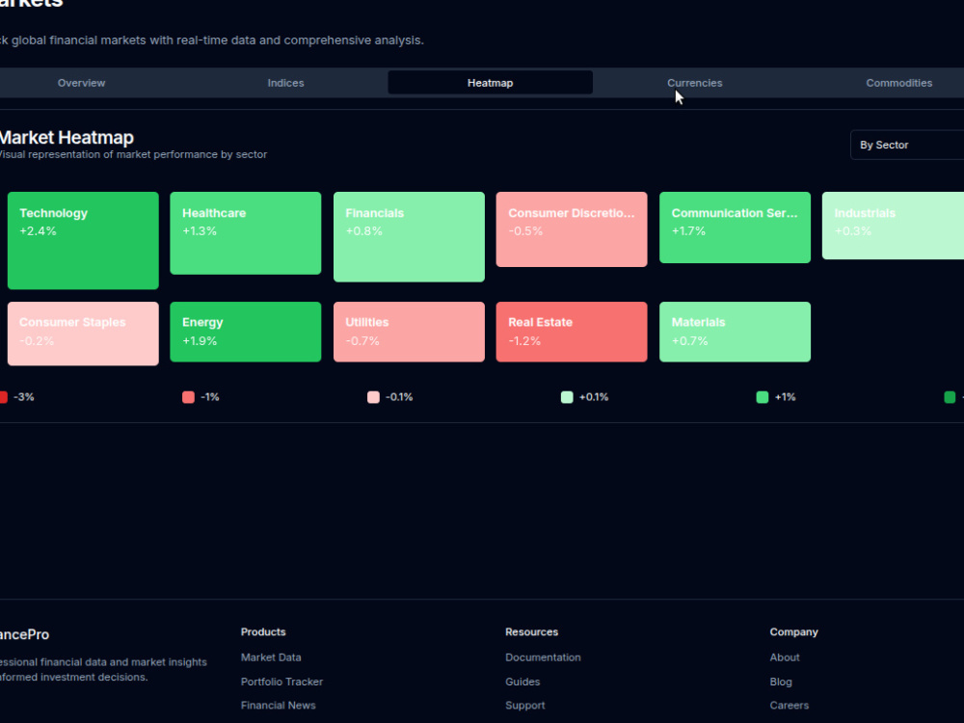Click the Products footer heading
The image size is (964, 723).
pos(263,632)
